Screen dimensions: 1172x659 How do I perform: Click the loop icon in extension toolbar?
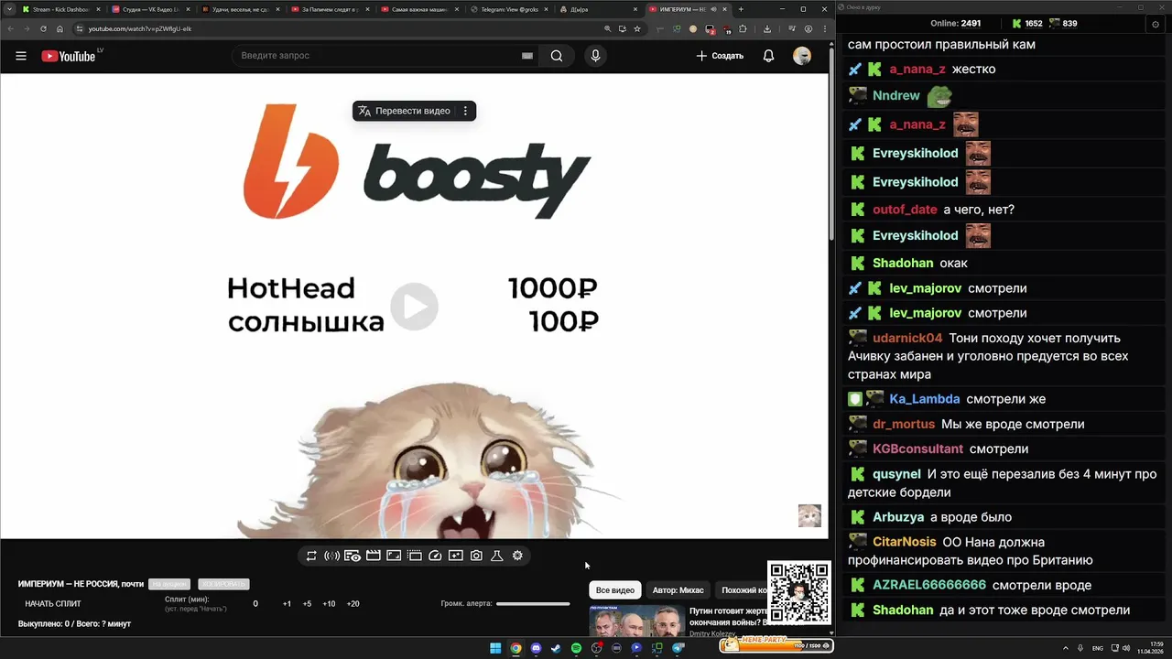(x=311, y=556)
